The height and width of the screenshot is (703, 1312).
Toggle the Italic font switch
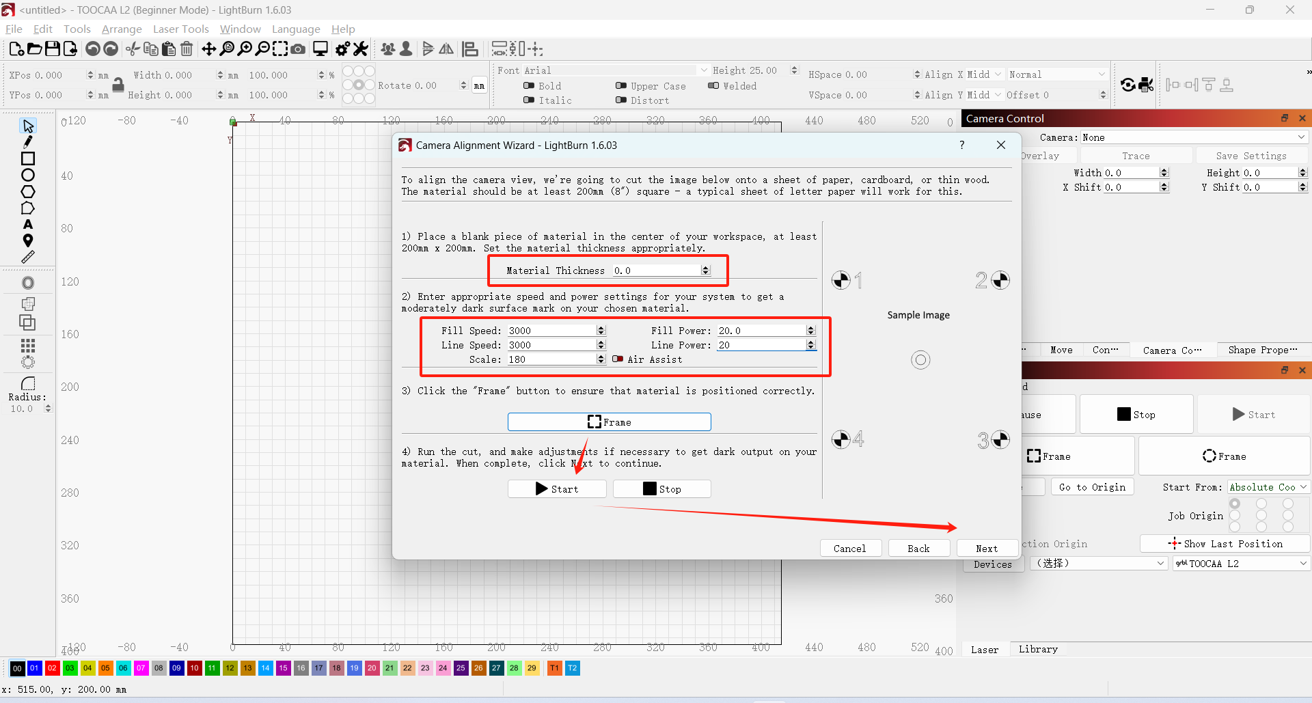click(x=529, y=100)
